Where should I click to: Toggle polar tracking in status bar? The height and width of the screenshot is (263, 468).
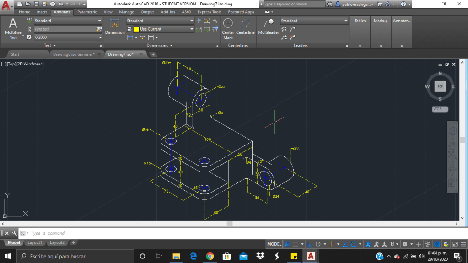318,244
